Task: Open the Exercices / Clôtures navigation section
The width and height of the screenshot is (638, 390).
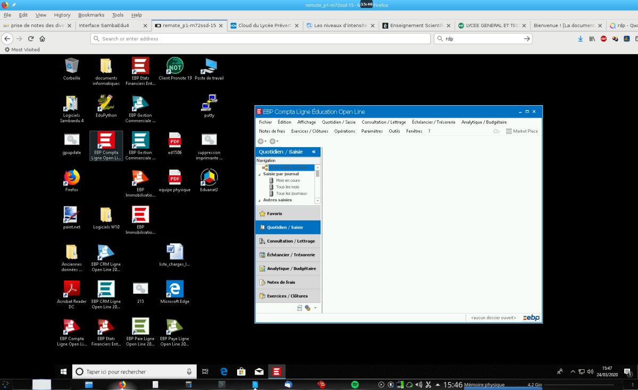Action: pos(288,296)
